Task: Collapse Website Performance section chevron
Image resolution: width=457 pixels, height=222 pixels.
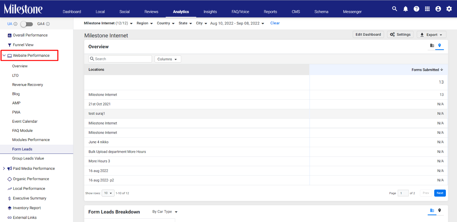Action: pos(4,56)
